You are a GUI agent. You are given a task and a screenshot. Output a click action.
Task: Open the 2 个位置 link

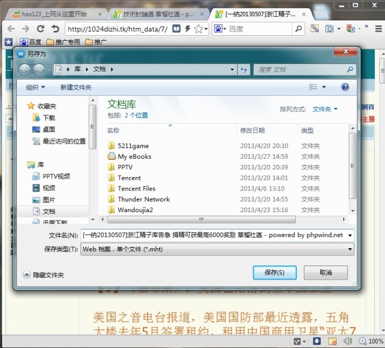tap(136, 115)
